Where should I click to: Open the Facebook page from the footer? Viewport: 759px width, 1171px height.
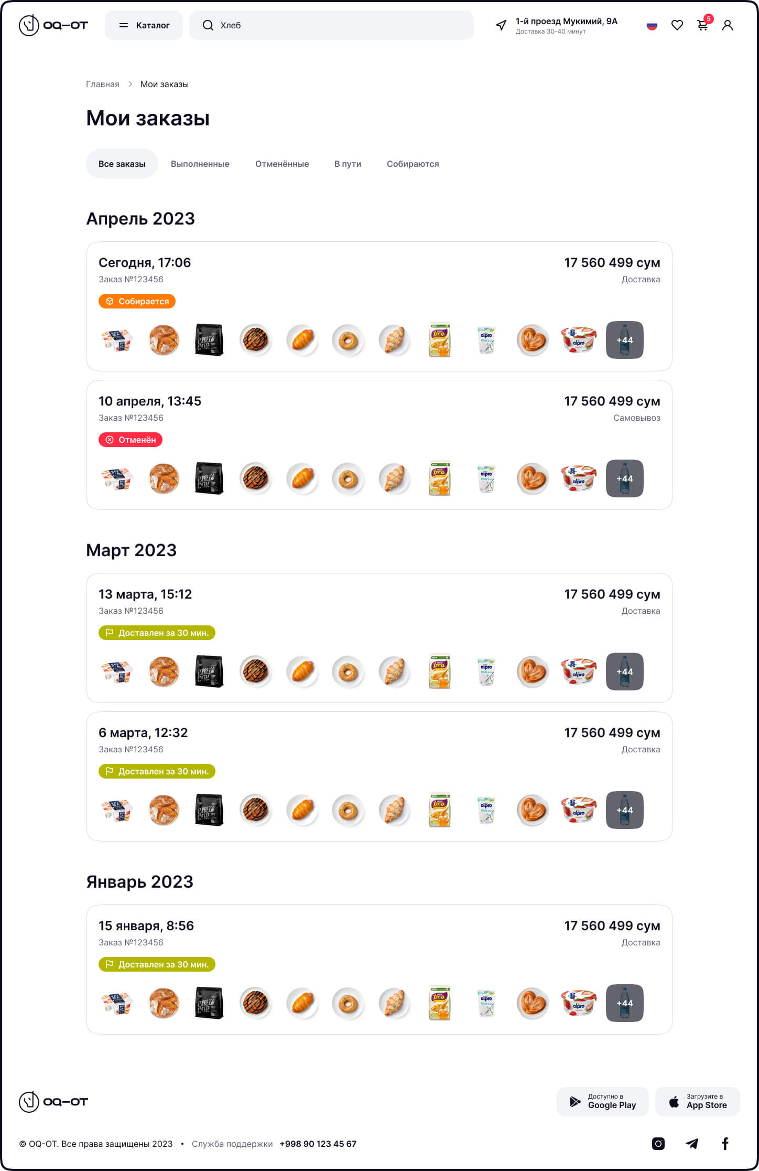click(x=725, y=1144)
